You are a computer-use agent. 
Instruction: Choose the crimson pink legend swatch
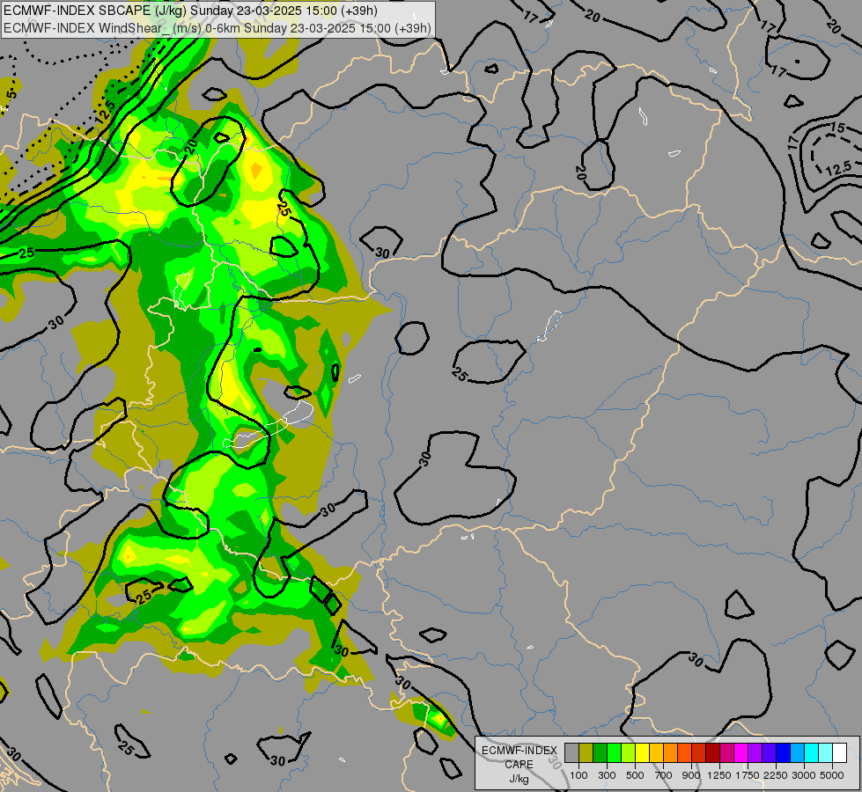[726, 752]
